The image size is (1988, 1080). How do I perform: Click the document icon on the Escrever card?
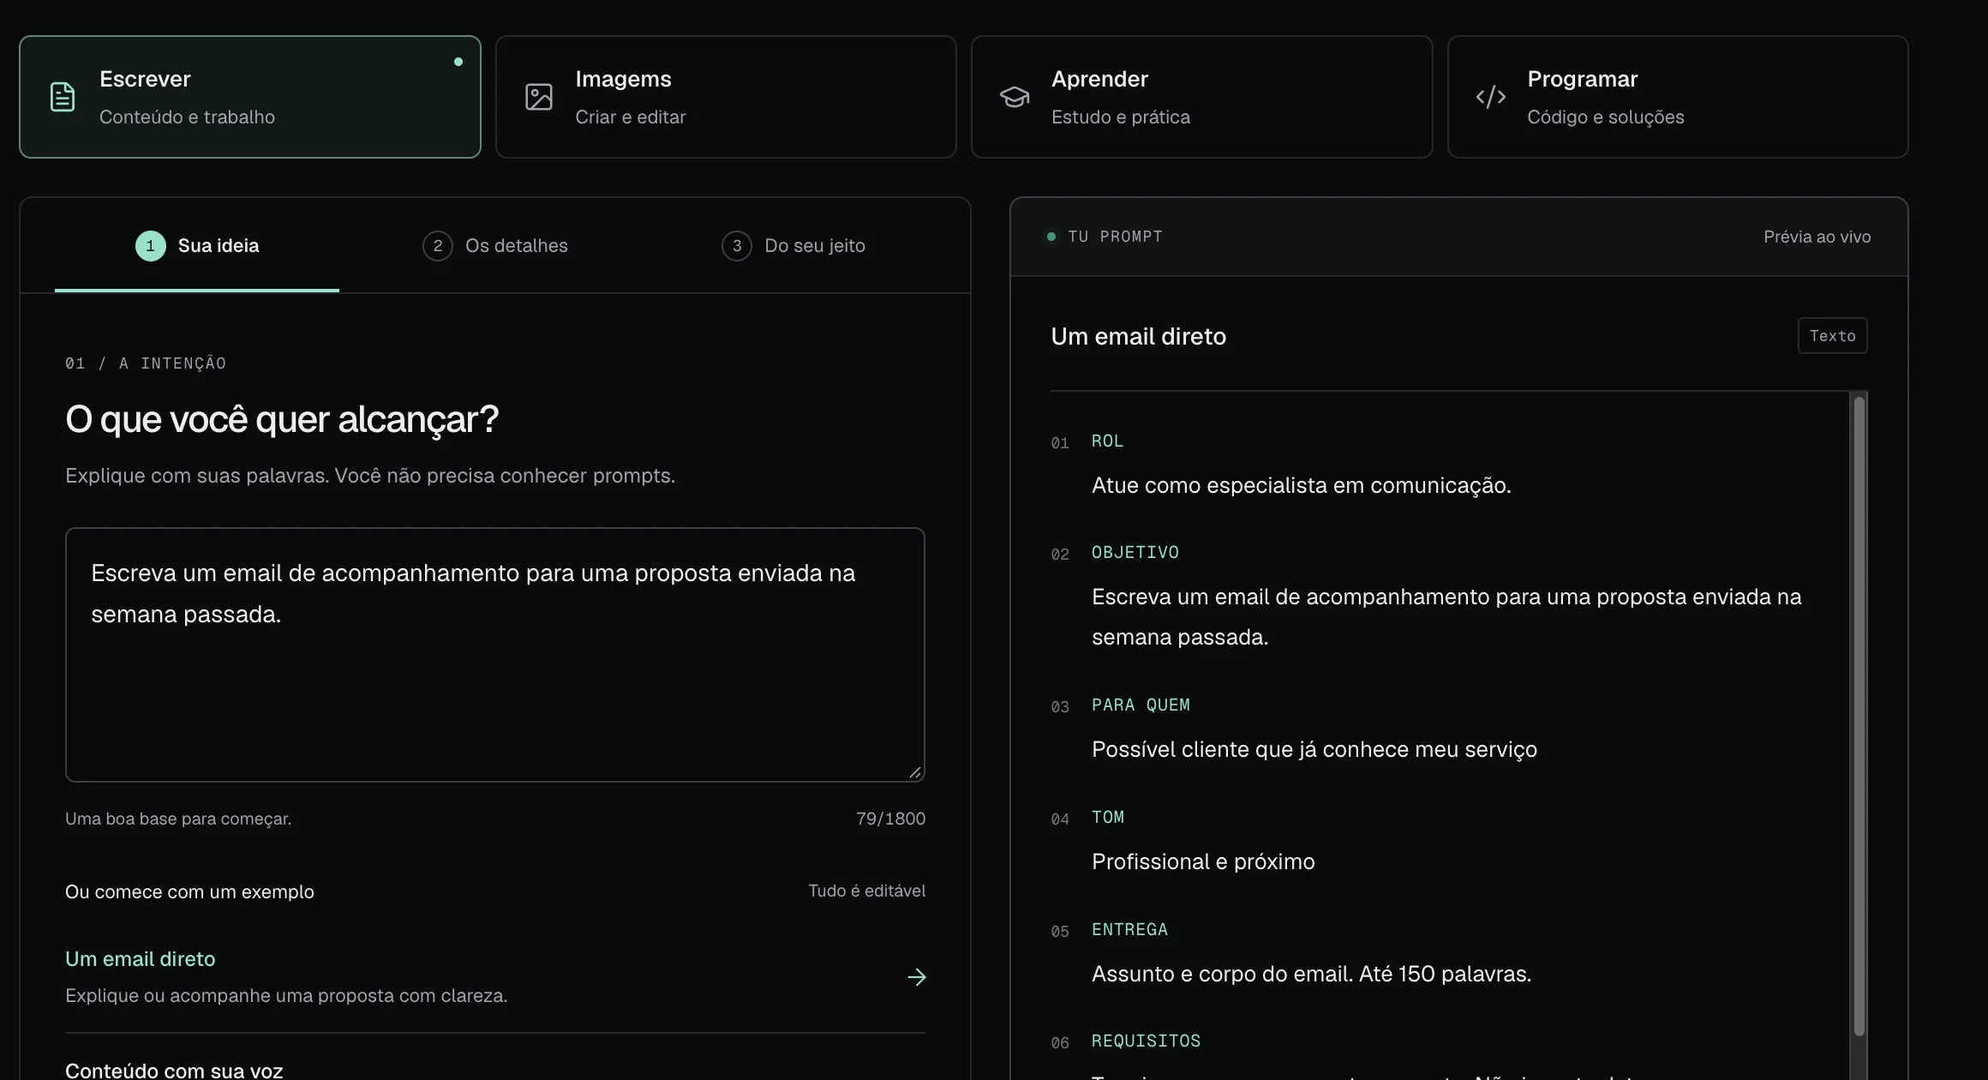63,97
